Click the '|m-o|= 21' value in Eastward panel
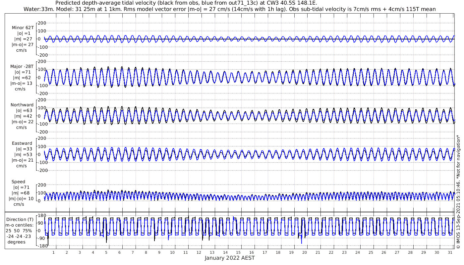This screenshot has height=265, width=464. point(22,160)
